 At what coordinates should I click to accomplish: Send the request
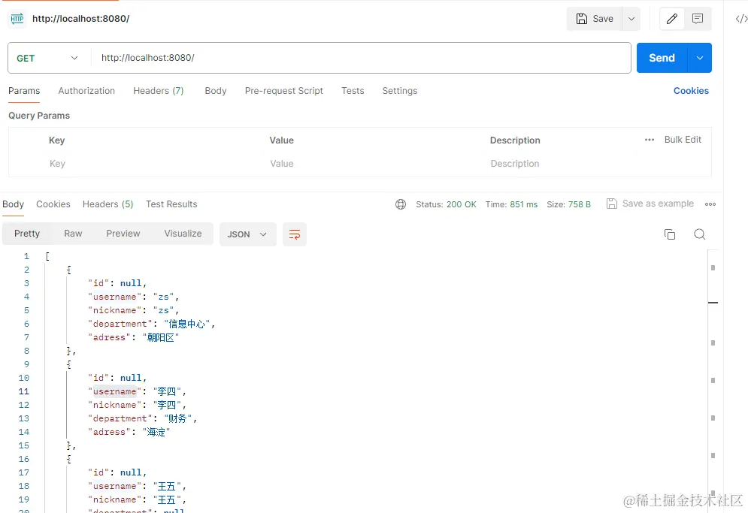point(662,58)
